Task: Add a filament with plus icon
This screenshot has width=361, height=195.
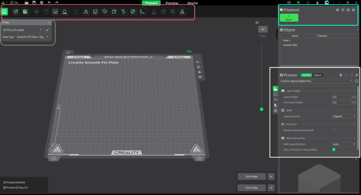Action: 338,10
